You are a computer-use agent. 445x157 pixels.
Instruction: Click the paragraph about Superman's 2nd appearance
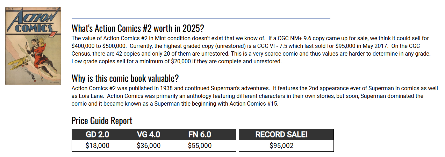(x=254, y=96)
